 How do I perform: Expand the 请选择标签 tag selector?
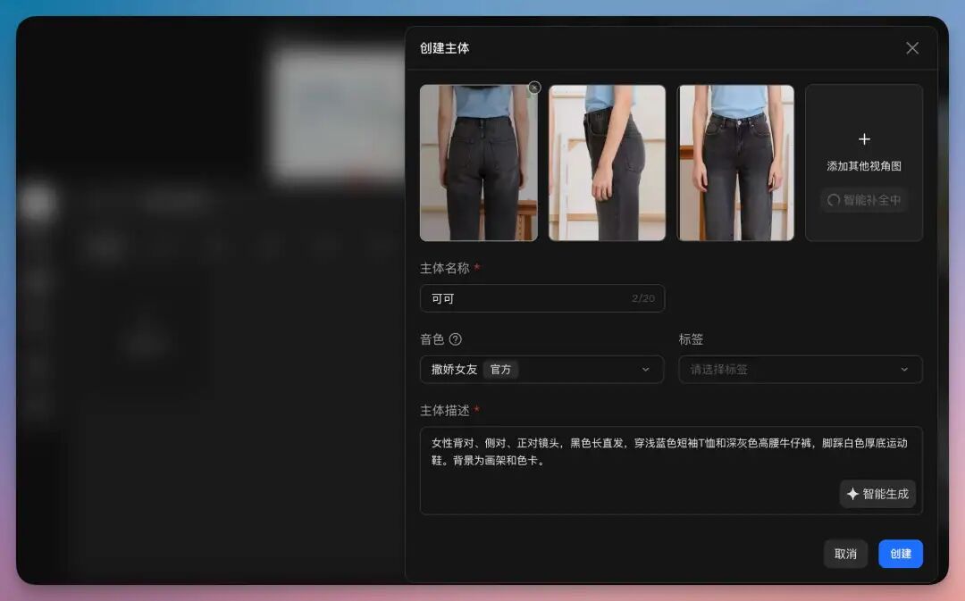(x=800, y=369)
